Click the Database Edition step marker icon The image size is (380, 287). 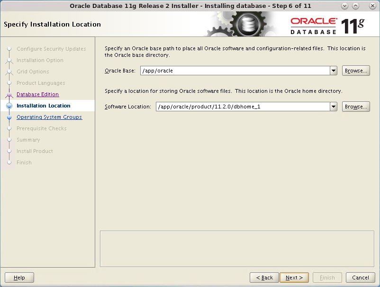click(x=9, y=94)
